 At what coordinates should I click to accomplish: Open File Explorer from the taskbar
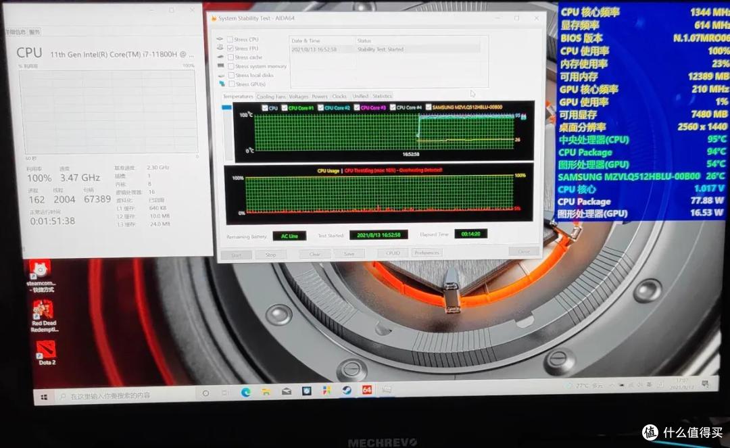[266, 392]
